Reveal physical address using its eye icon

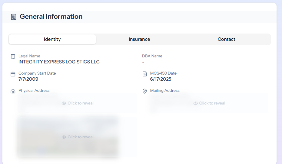tap(64, 103)
